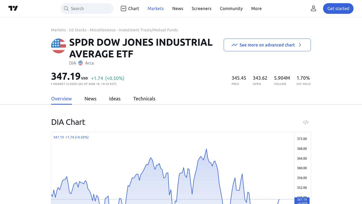Open the Ideas tab
This screenshot has height=204, width=362.
click(115, 99)
